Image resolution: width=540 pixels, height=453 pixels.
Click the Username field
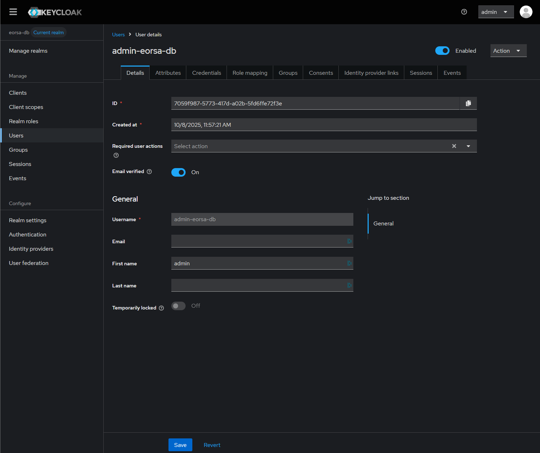262,219
